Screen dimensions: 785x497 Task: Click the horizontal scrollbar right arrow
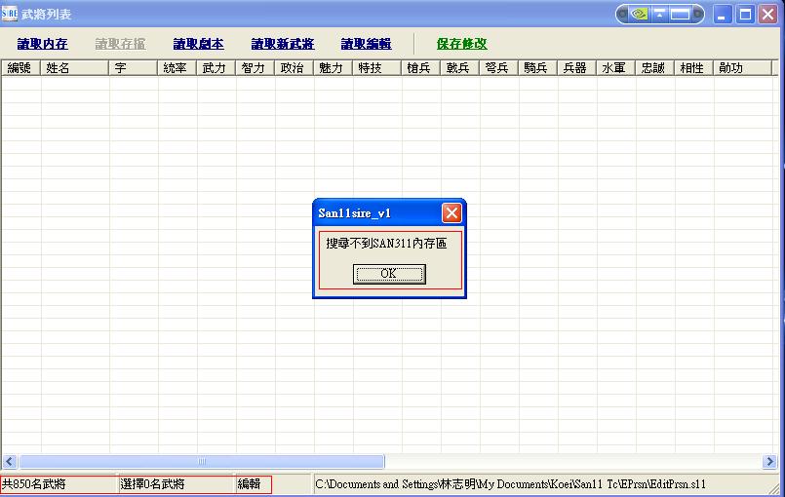pos(768,461)
